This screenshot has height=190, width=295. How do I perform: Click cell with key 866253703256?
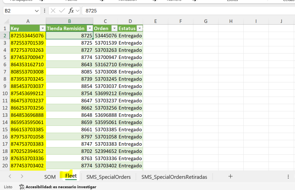[28, 108]
